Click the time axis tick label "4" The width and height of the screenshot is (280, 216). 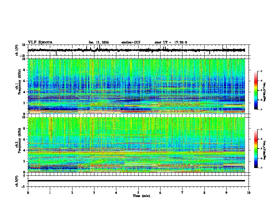pos(116,193)
